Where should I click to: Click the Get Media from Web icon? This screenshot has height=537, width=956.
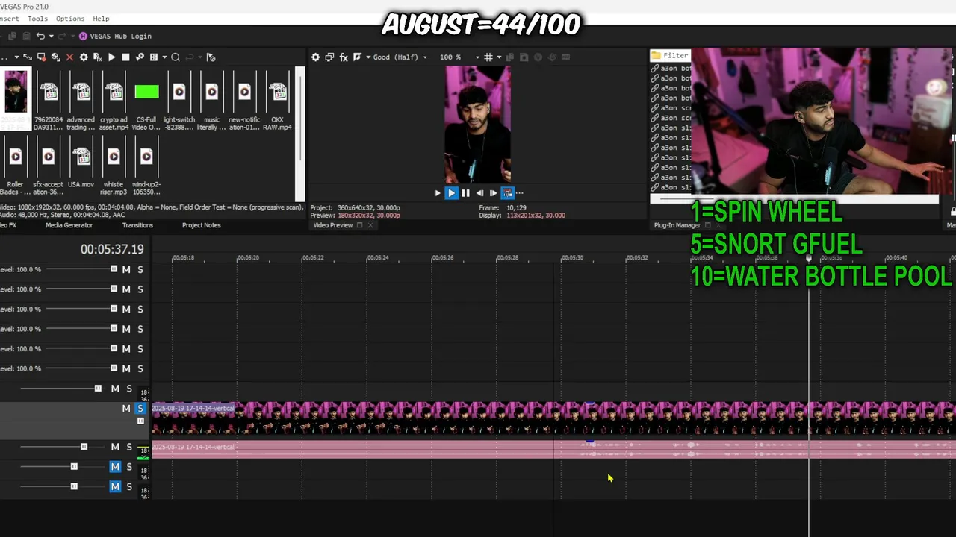coord(55,57)
